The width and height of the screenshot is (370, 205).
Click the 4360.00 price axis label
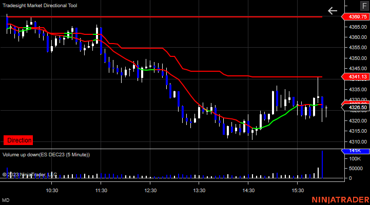point(358,37)
